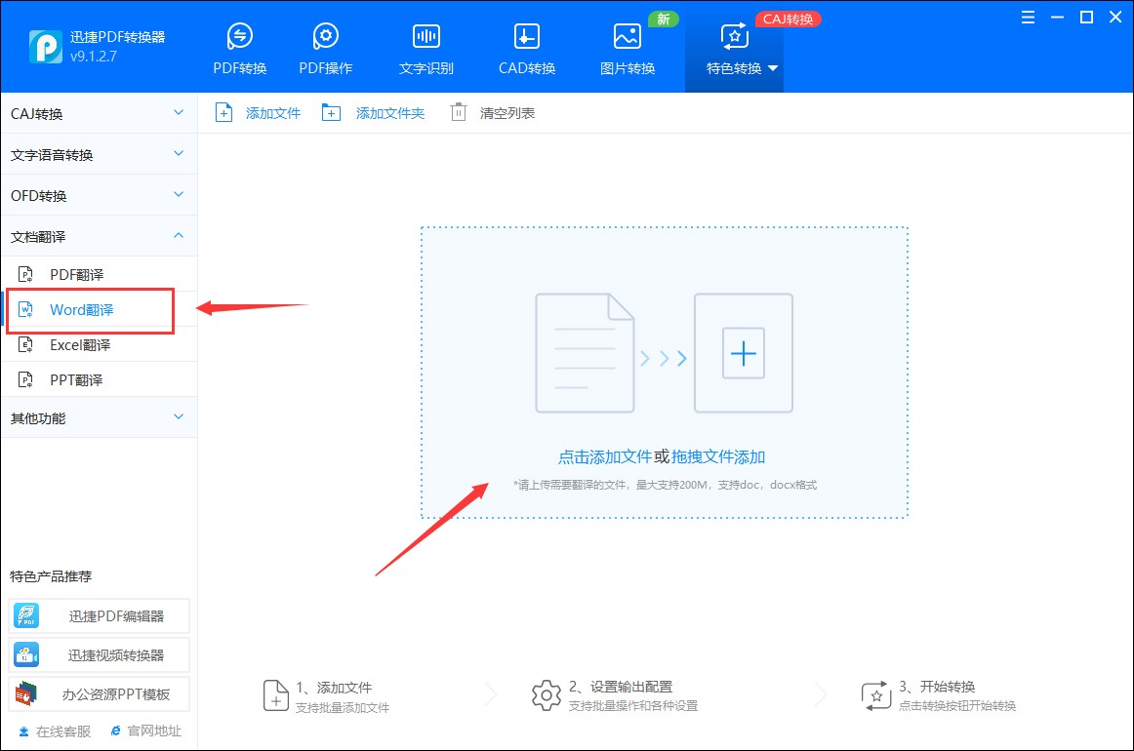Click the 添加文件夹 folder icon

tap(331, 113)
